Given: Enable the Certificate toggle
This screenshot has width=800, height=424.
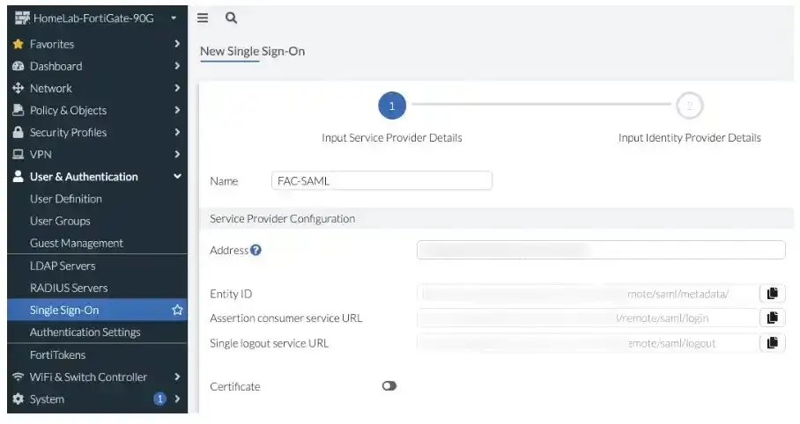Looking at the screenshot, I should (x=389, y=386).
